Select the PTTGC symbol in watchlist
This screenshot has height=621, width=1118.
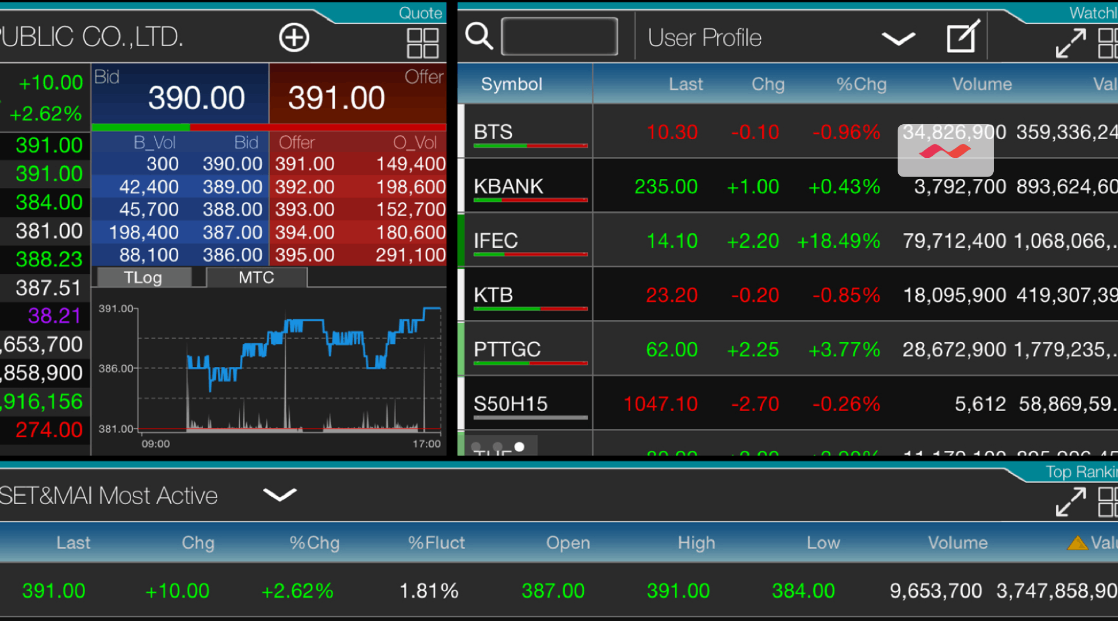pyautogui.click(x=507, y=349)
